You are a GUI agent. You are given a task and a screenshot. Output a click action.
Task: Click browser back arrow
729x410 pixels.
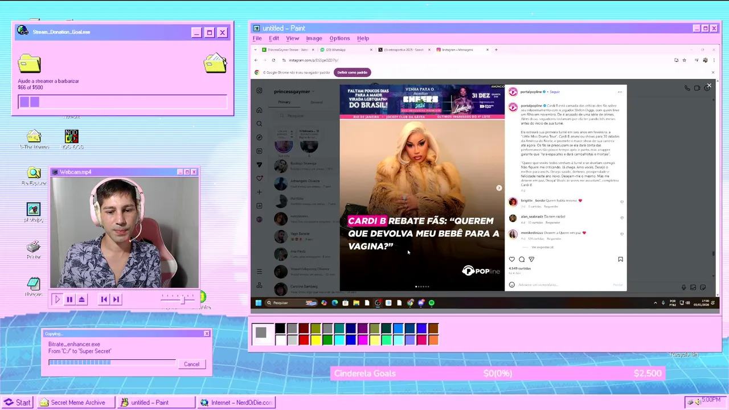click(256, 60)
